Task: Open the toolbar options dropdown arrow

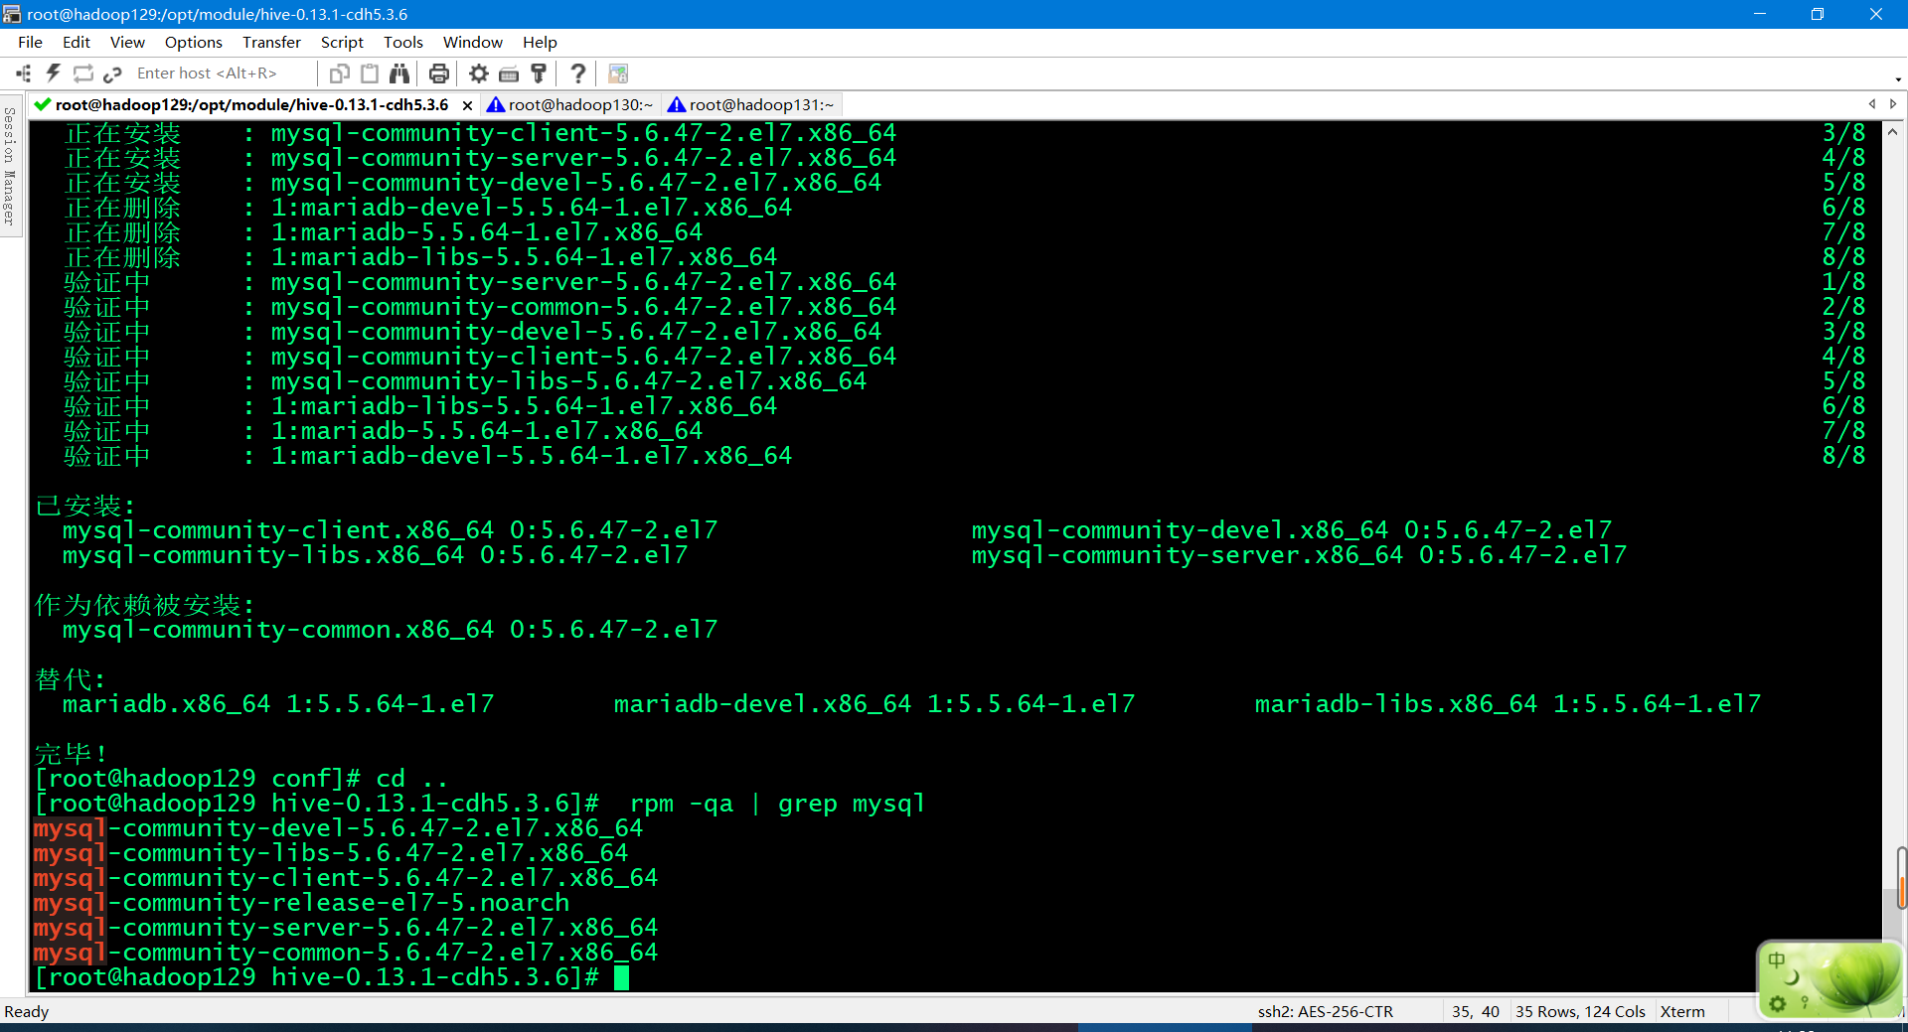Action: tap(1898, 79)
